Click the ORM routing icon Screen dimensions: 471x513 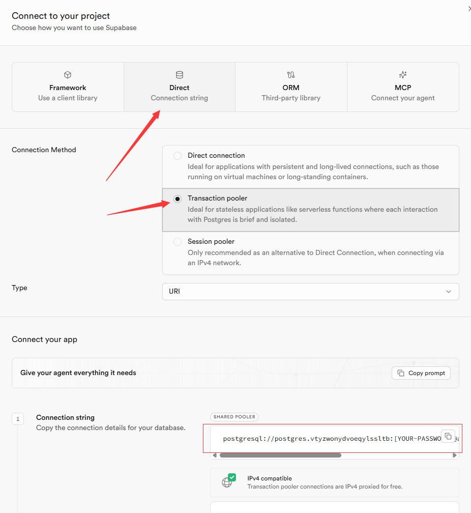(291, 75)
